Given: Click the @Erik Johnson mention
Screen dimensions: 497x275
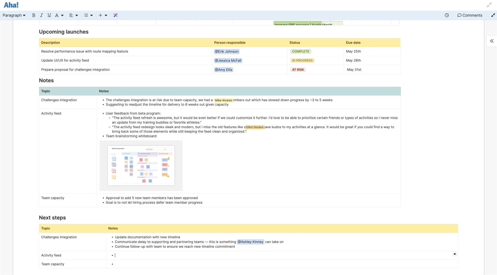Looking at the screenshot, I should (x=226, y=51).
